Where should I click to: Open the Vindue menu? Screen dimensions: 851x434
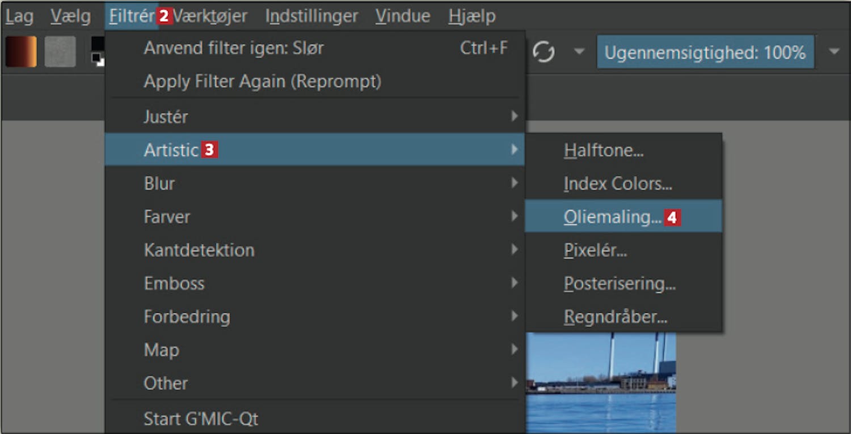click(x=402, y=16)
